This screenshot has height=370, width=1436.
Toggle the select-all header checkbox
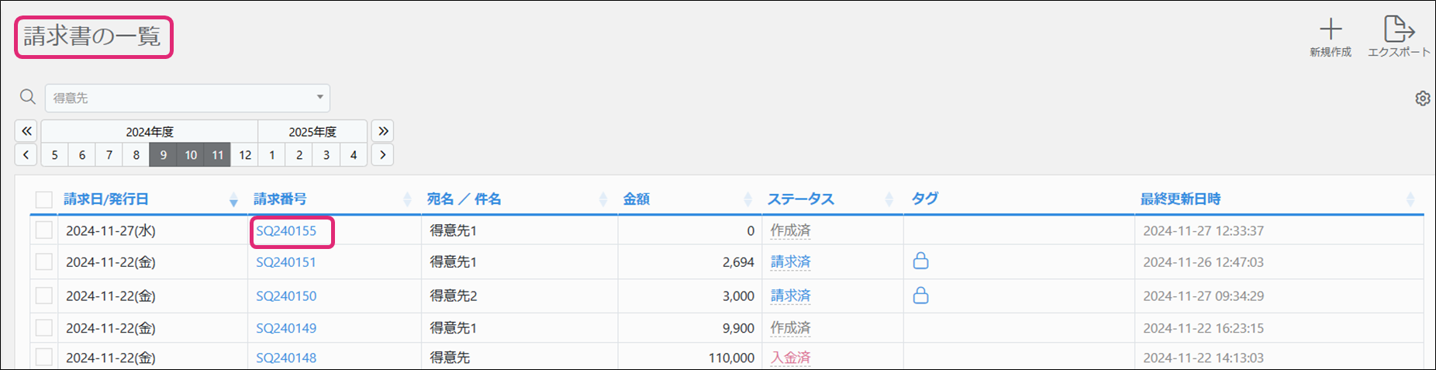click(x=44, y=199)
